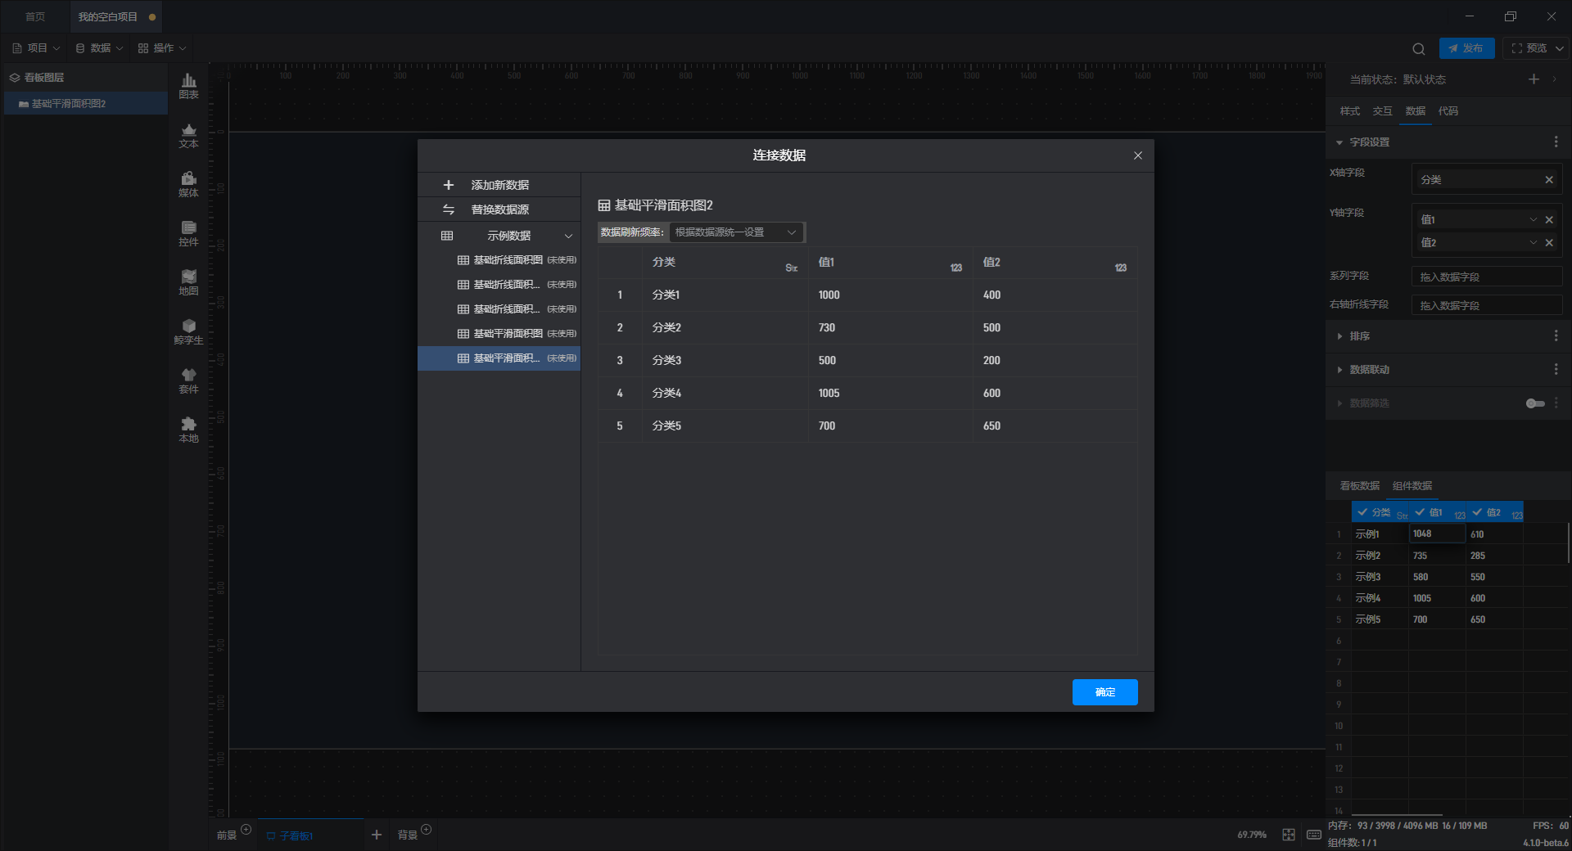Add a new sub-board with plus icon
This screenshot has height=851, width=1572.
coord(377,835)
